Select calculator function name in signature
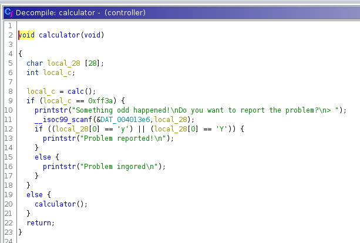The image size is (360, 243). pos(59,35)
